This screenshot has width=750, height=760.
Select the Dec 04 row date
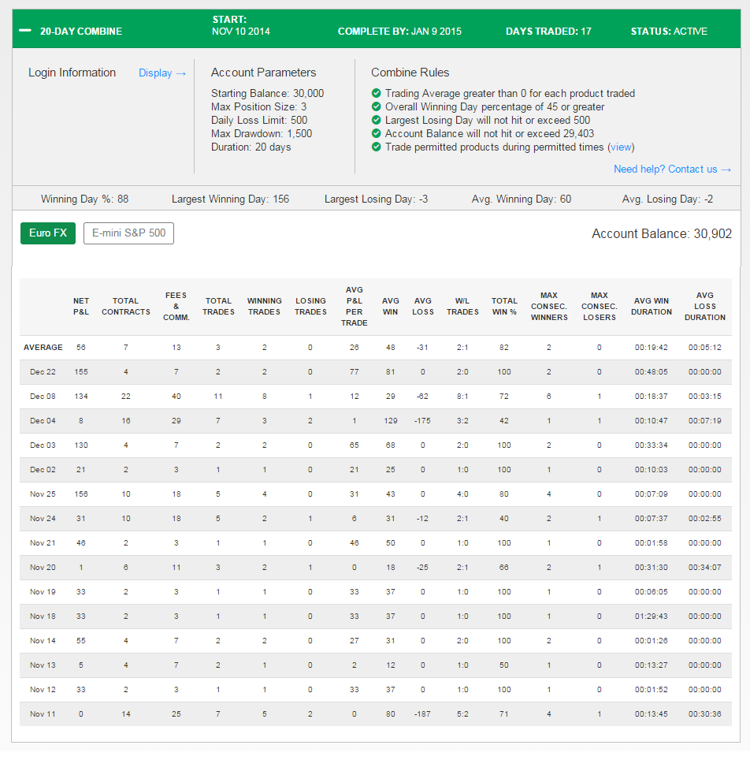43,421
